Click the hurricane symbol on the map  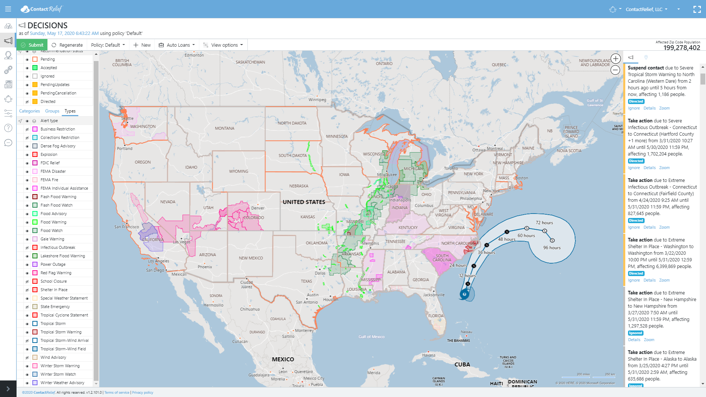465,294
